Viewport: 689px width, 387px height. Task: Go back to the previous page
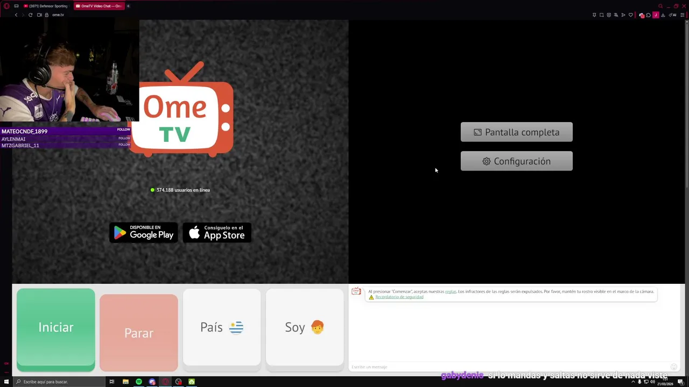click(16, 15)
